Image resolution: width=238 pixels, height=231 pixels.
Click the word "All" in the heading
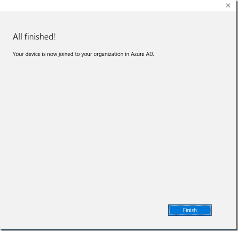(x=17, y=37)
